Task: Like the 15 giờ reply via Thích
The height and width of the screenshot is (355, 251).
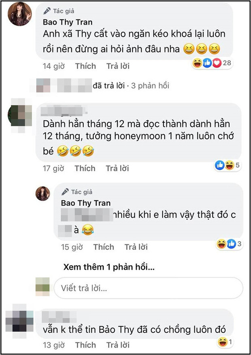Action: pos(104,247)
